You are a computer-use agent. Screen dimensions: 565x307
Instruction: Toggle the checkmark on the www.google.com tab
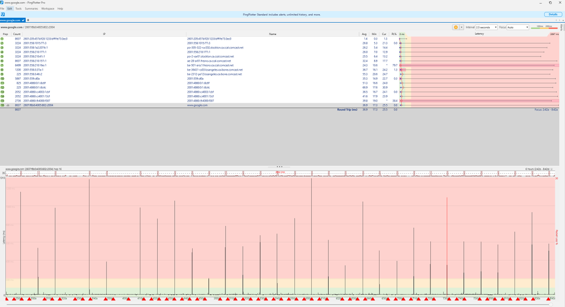(23, 20)
